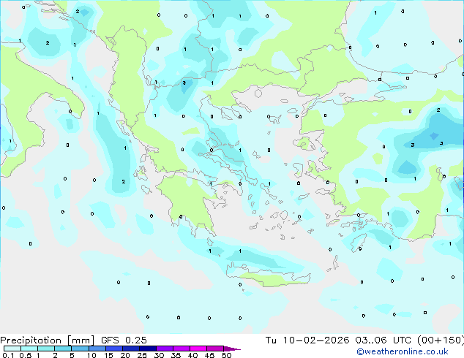
Task: Click the '03..06 UTC' time range text
Action: point(383,340)
